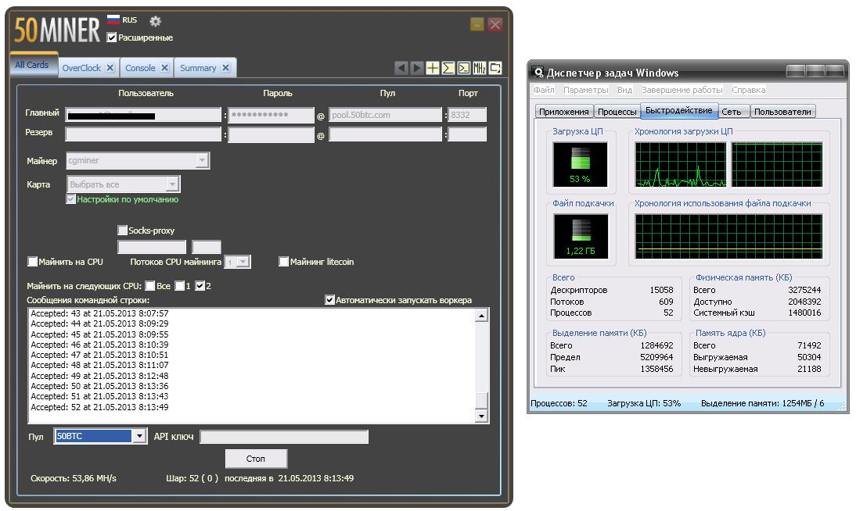Screen dimensions: 856x511
Task: Add a new tab with plus icon
Action: tap(433, 68)
